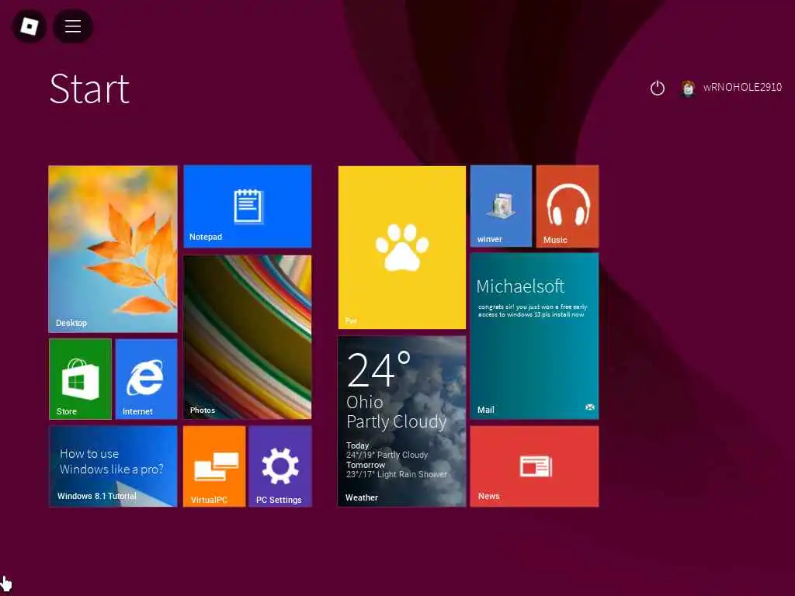795x596 pixels.
Task: Click the user avatar picture
Action: (x=688, y=88)
